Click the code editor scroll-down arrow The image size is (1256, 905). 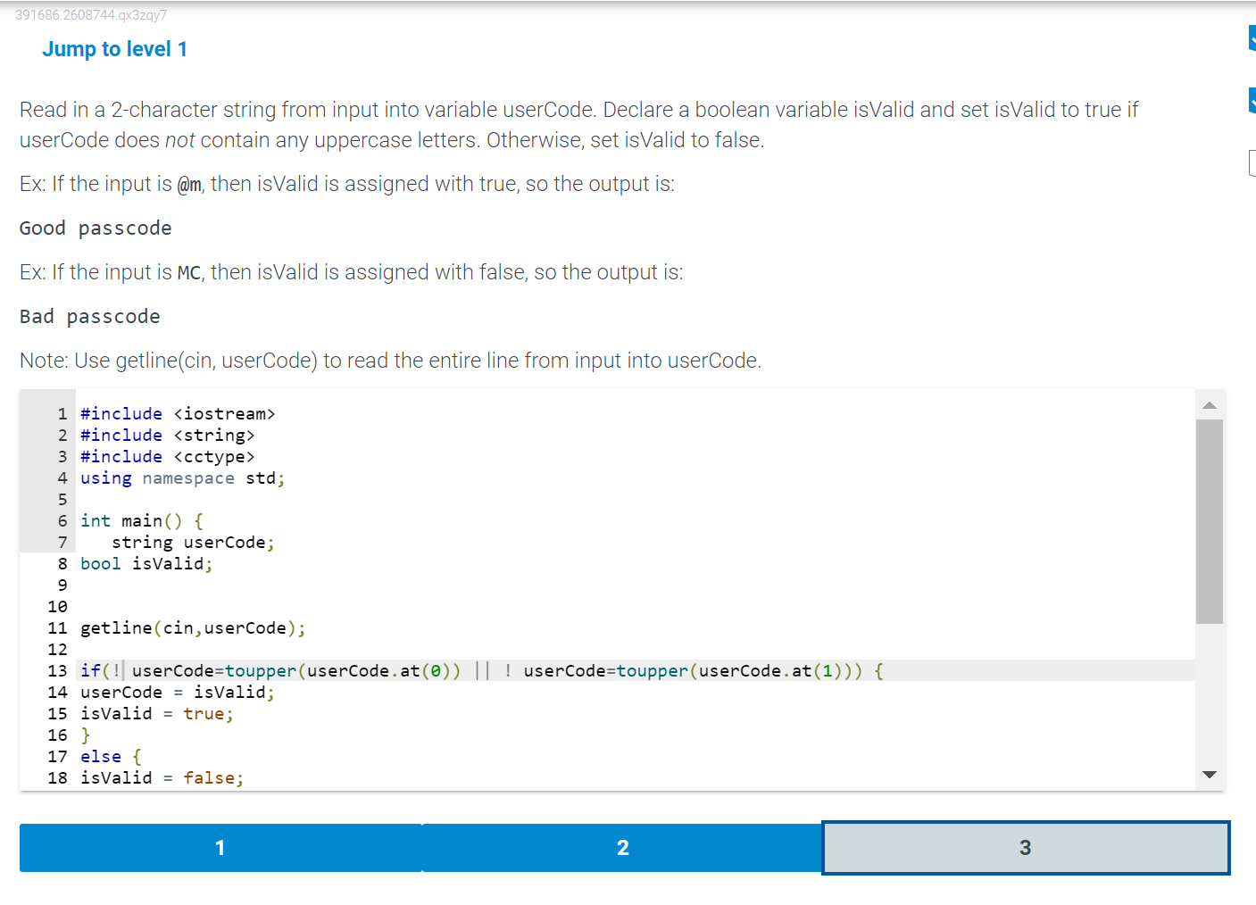[x=1210, y=775]
